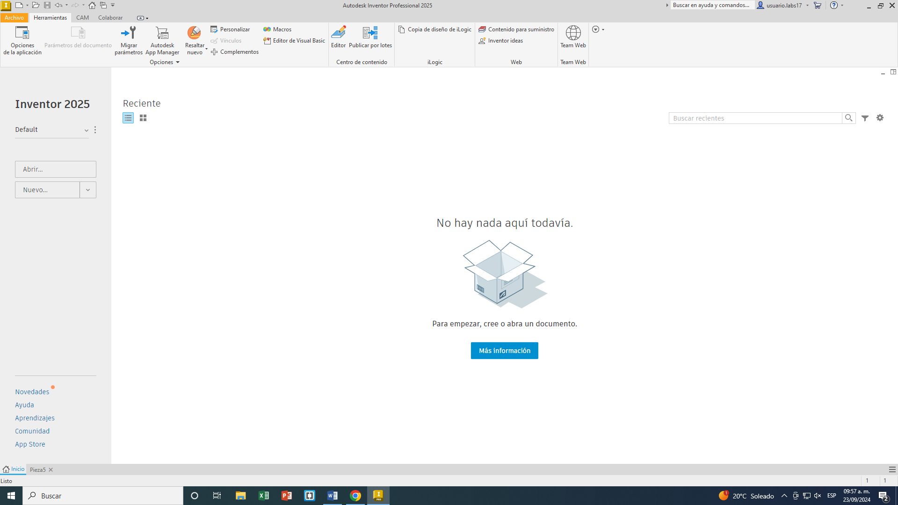Viewport: 898px width, 505px height.
Task: Switch to the CAM ribbon tab
Action: [x=82, y=18]
